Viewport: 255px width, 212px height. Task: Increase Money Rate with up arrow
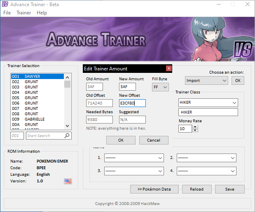195,127
